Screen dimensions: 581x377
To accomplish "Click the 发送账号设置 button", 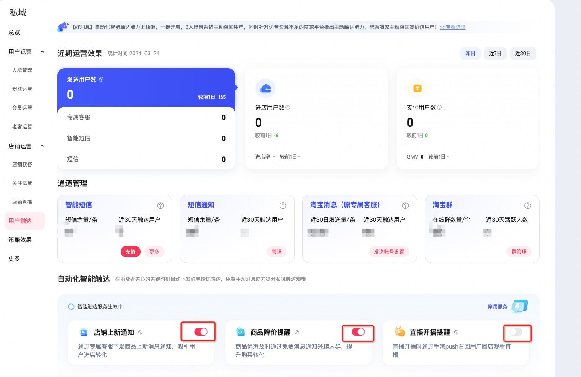I will tap(389, 252).
